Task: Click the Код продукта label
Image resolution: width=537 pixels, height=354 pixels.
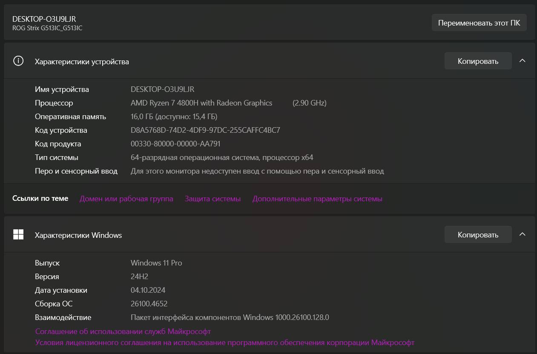Action: [x=58, y=144]
